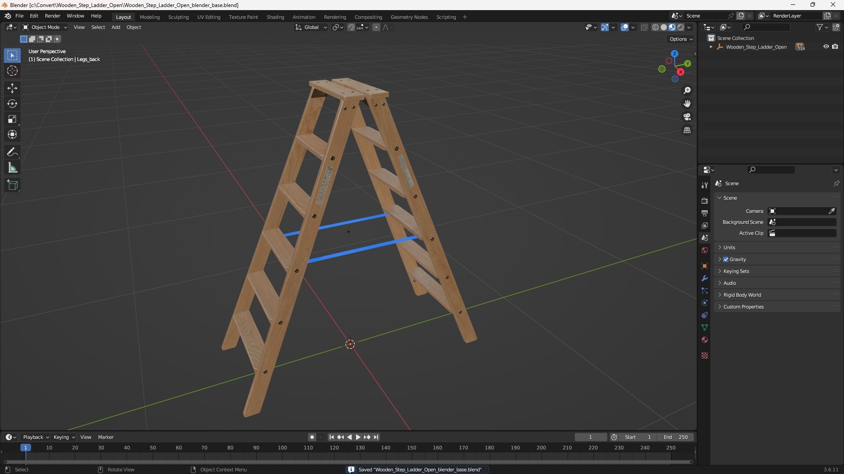This screenshot has width=844, height=474.
Task: Jump to end frame playback button
Action: [376, 437]
